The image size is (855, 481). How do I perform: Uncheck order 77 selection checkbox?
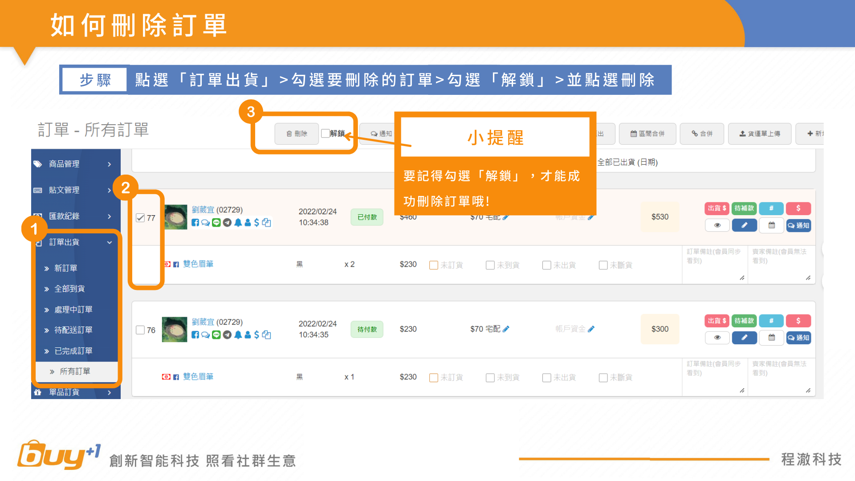click(140, 218)
